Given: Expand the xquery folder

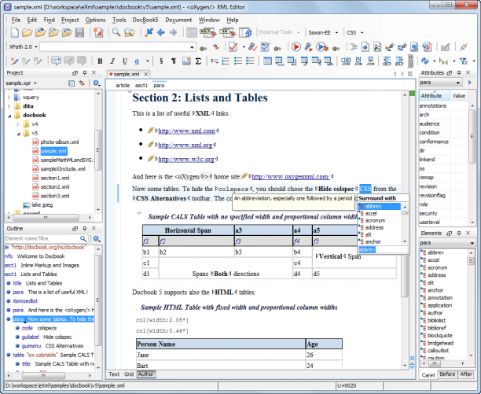Looking at the screenshot, I should click(x=9, y=98).
